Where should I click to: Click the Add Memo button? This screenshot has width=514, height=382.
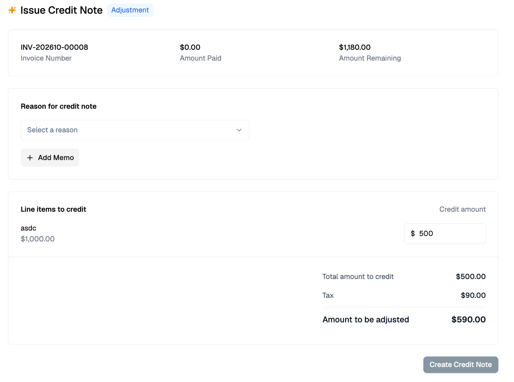[50, 158]
